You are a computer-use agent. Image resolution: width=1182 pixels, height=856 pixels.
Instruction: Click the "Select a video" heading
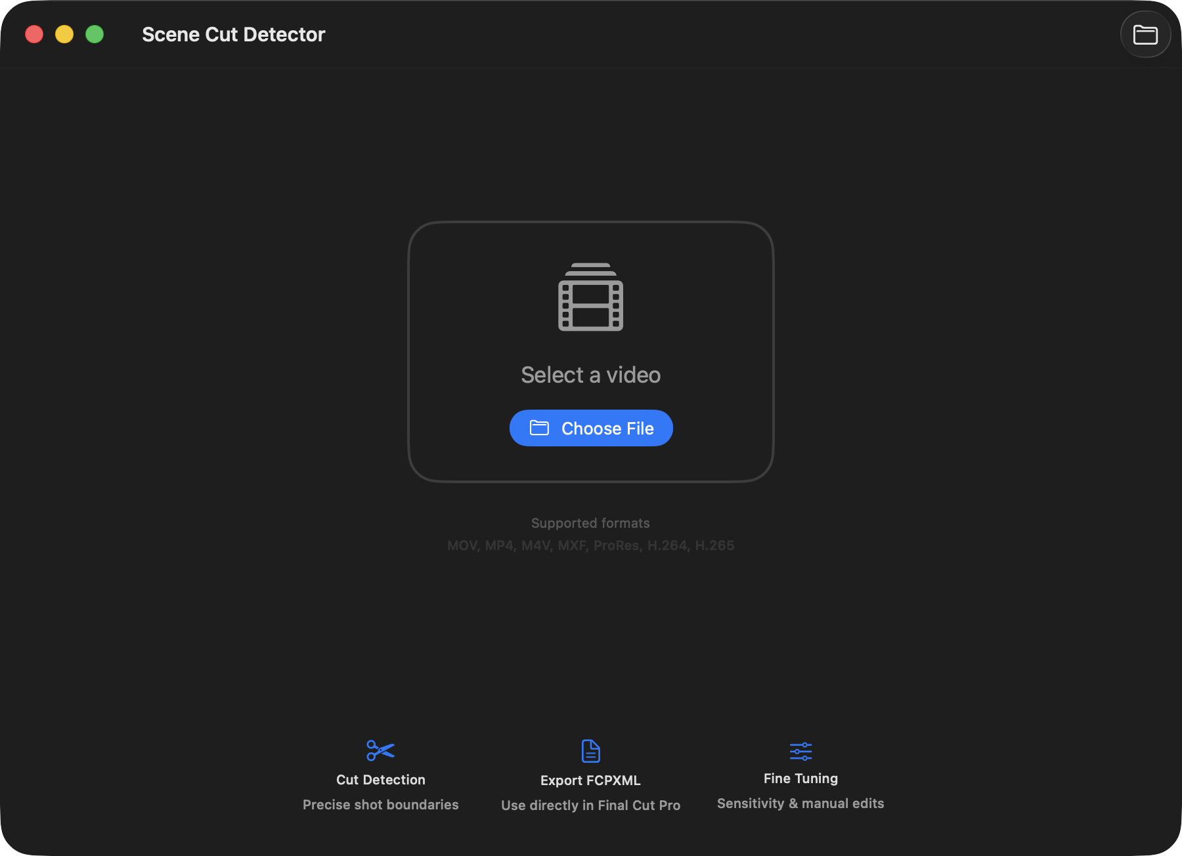[590, 375]
